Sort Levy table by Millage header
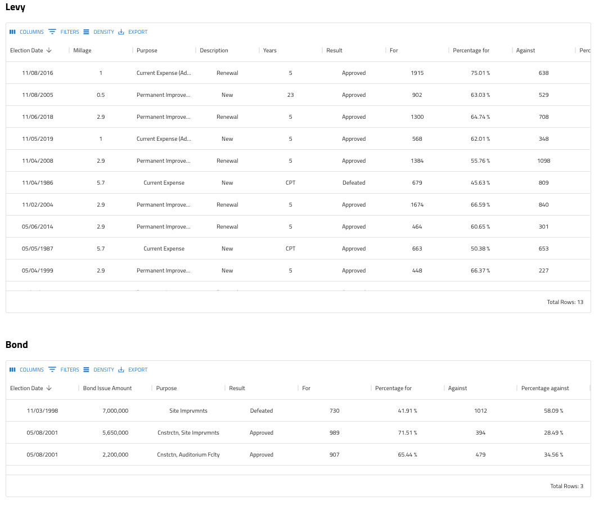 [x=82, y=51]
